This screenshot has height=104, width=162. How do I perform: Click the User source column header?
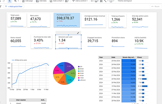pos(21,100)
